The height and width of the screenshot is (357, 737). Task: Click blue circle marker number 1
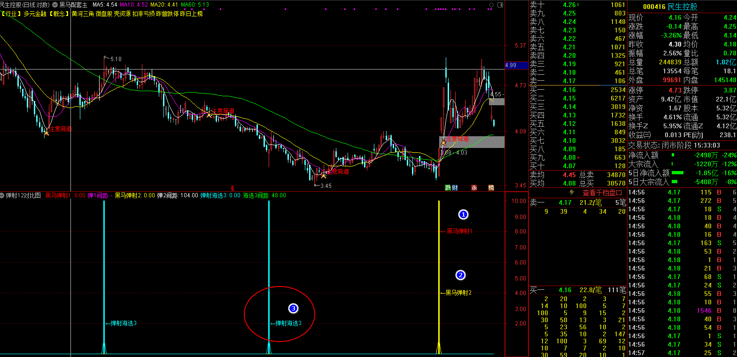tap(463, 215)
